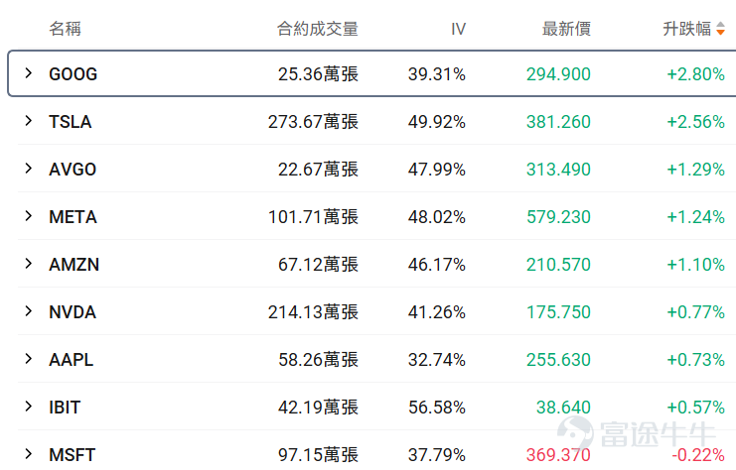Click GOOG IV value 39.31%

436,74
